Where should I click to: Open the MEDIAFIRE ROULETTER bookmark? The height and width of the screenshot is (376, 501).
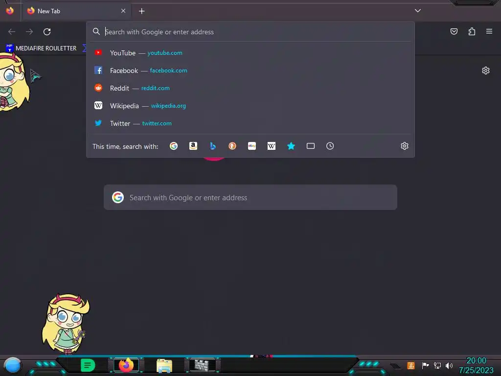(x=42, y=48)
